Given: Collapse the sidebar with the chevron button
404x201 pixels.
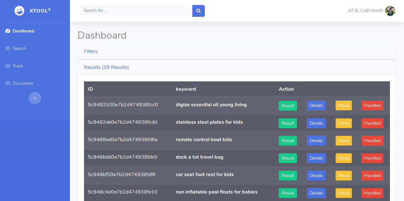Looking at the screenshot, I should coord(35,98).
